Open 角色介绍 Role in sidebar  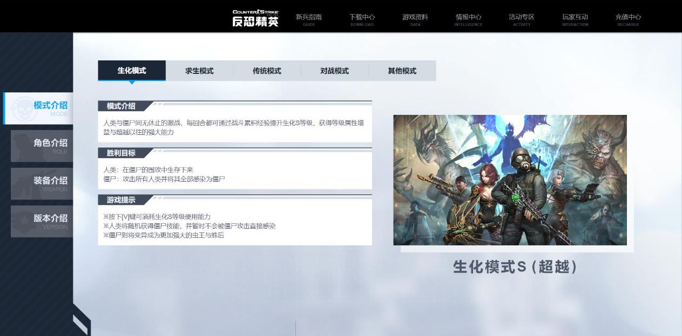(x=42, y=146)
